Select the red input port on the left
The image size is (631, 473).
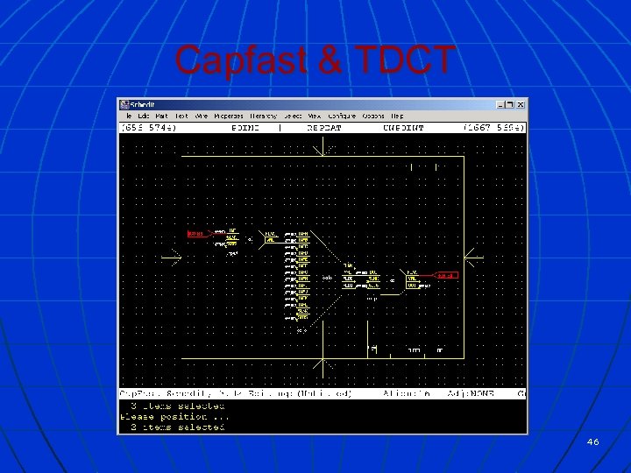pyautogui.click(x=198, y=234)
